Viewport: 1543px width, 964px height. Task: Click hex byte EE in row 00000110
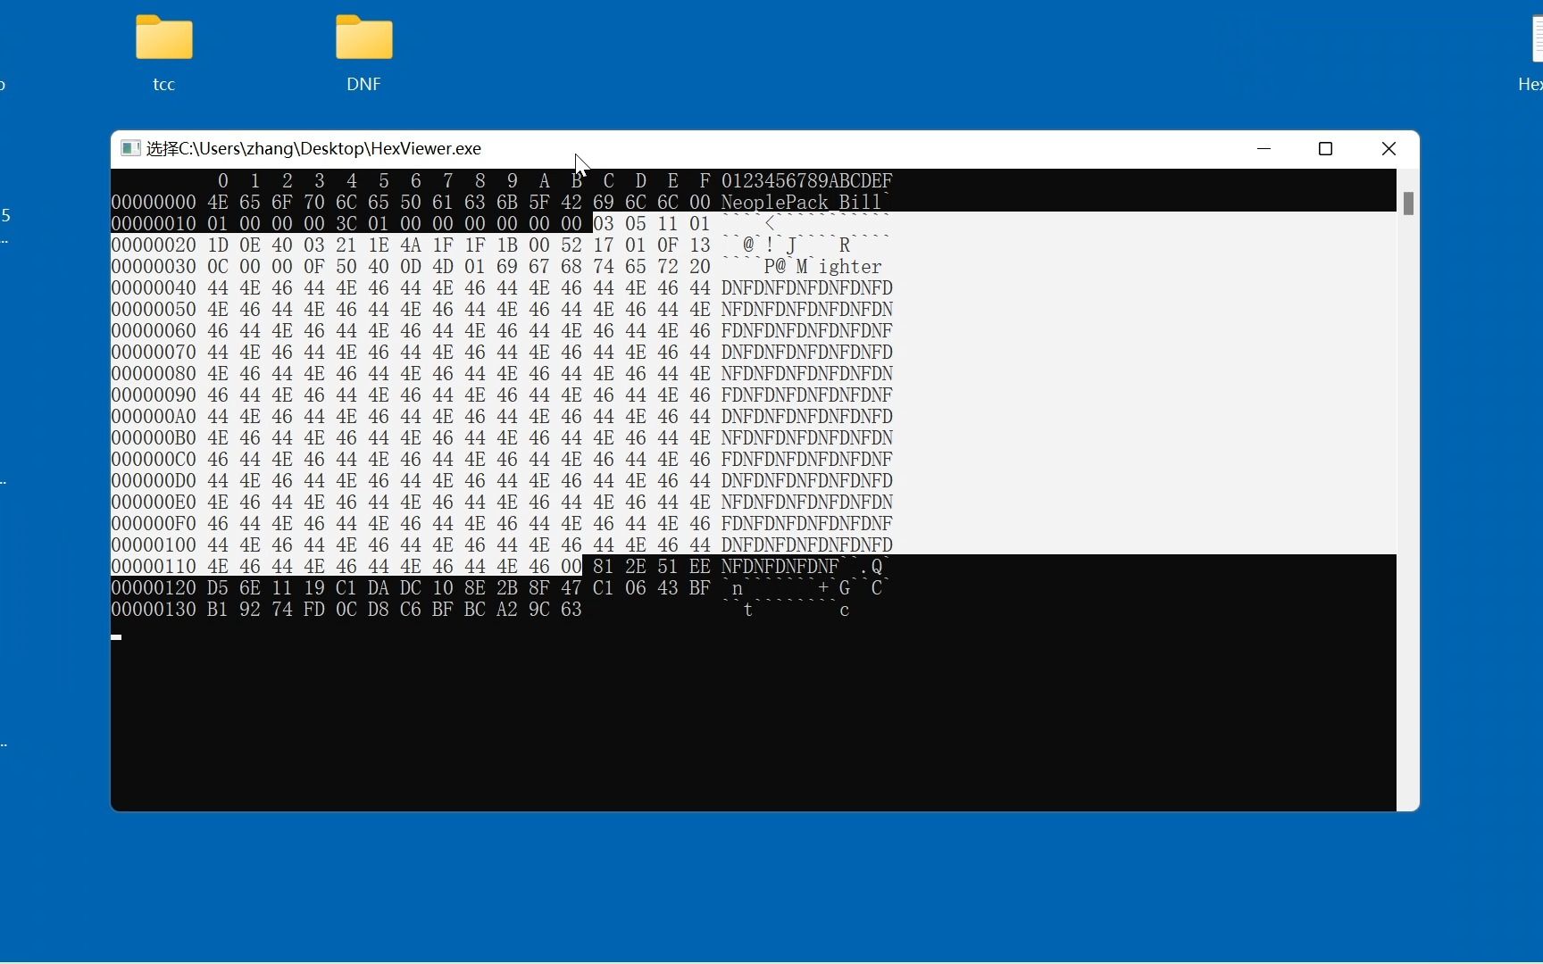(x=700, y=567)
